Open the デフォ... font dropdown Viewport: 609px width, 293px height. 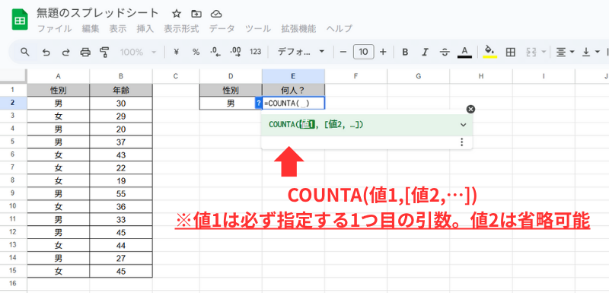coord(301,52)
